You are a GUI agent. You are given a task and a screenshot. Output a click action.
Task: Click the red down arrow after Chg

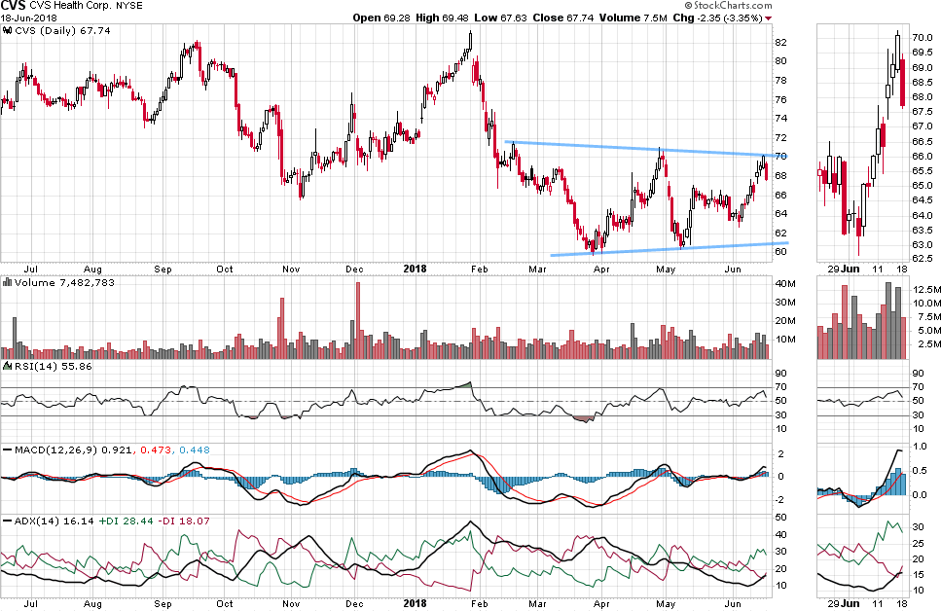point(768,18)
